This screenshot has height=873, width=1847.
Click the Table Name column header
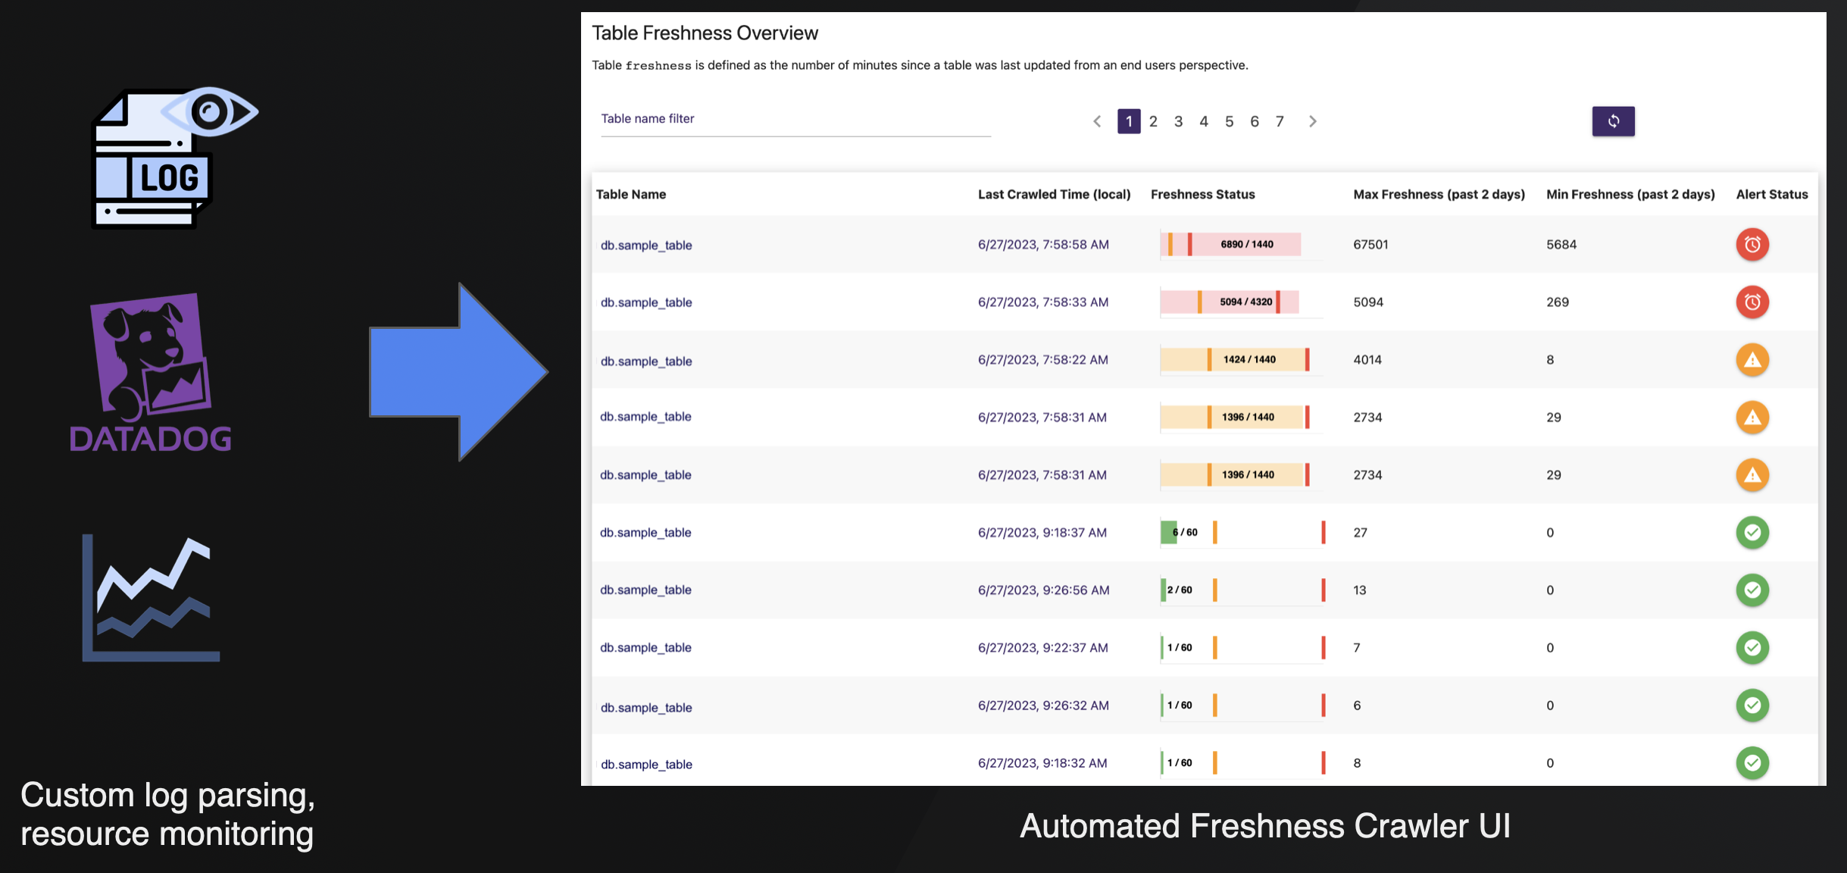pyautogui.click(x=631, y=195)
